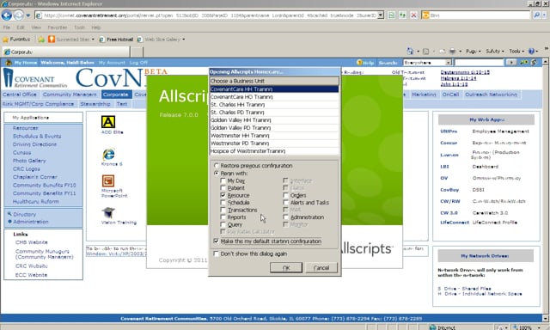The width and height of the screenshot is (550, 330).
Task: Check the Query checkbox
Action: (223, 224)
